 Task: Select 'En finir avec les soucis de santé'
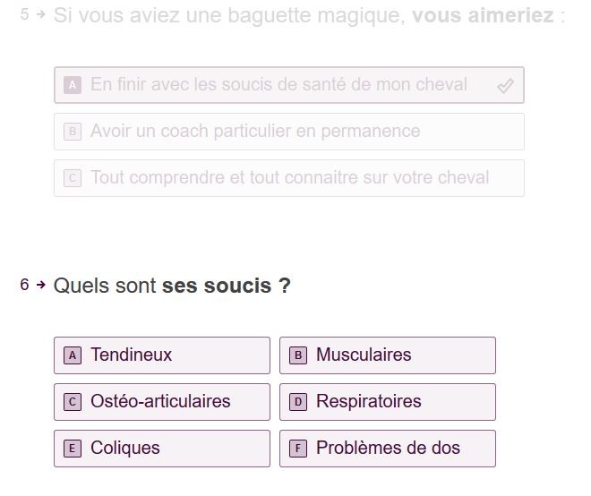click(x=278, y=85)
